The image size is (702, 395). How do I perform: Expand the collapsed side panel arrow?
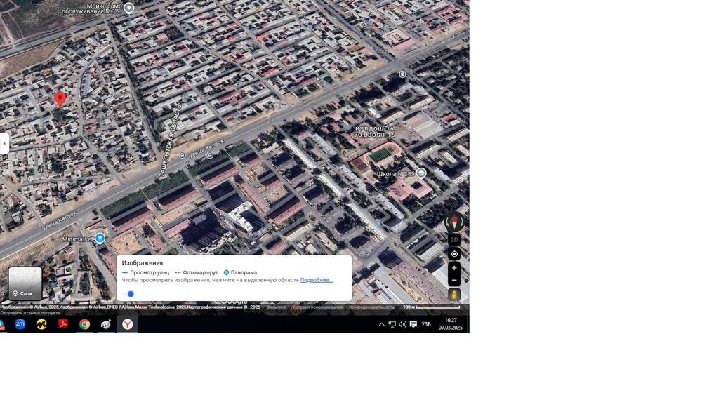(4, 144)
